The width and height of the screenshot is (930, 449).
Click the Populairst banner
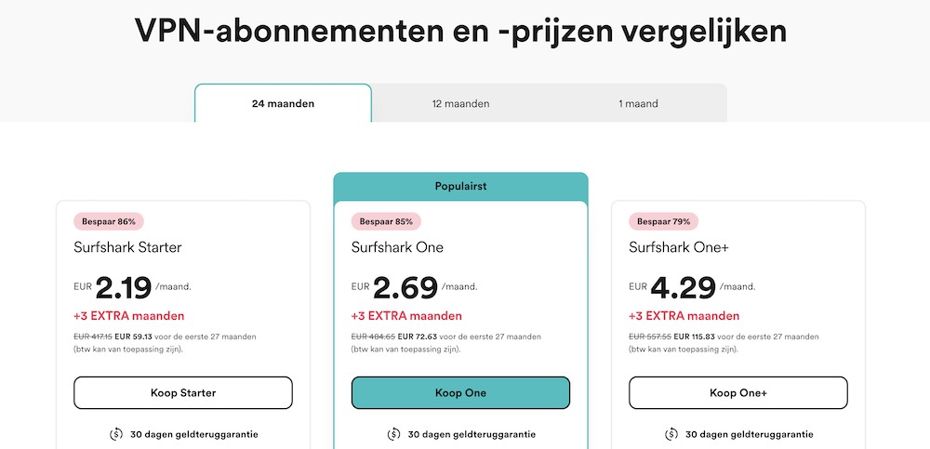point(460,186)
